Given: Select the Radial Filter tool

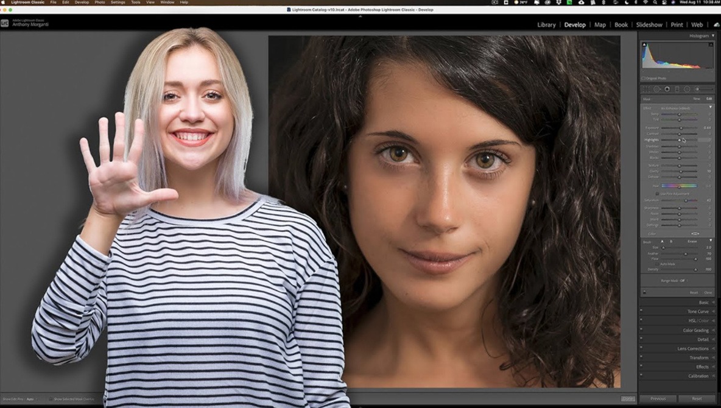Looking at the screenshot, I should (x=687, y=89).
